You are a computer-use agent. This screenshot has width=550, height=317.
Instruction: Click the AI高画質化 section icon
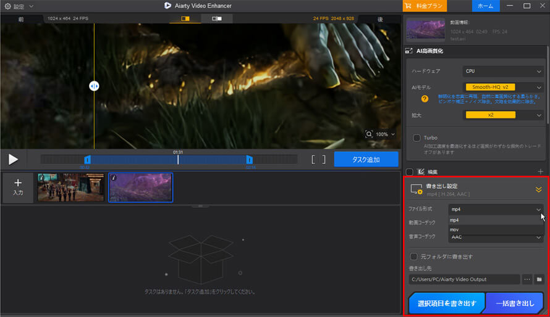(x=409, y=51)
